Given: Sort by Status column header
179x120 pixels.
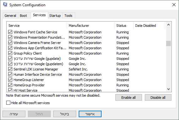Looking at the screenshot, I should point(124,26).
